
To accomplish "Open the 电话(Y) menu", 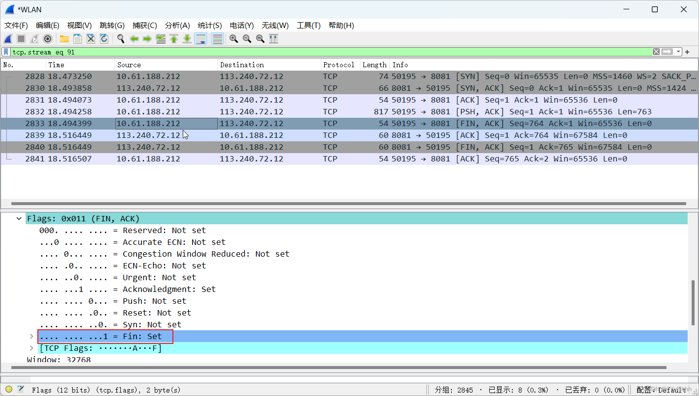I will pos(242,26).
